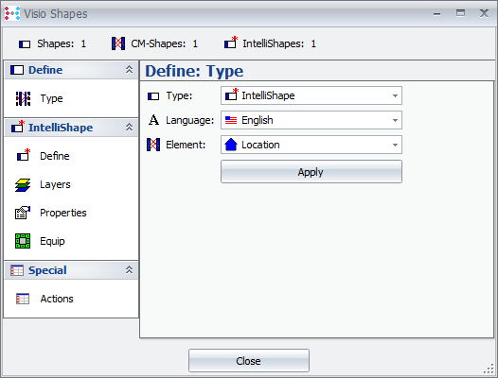Click the Visio Shapes app icon in title bar
Viewport: 498px width, 378px height.
(12, 13)
